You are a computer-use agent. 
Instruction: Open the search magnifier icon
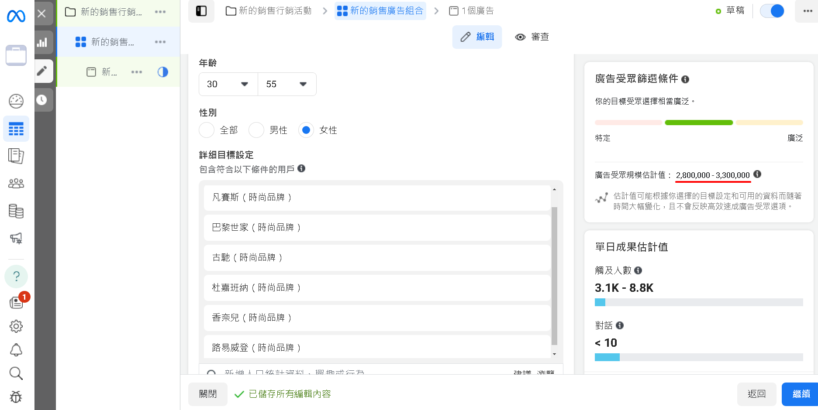tap(16, 373)
